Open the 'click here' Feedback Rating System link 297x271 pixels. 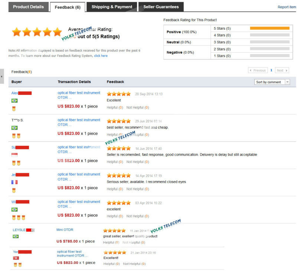pyautogui.click(x=101, y=56)
